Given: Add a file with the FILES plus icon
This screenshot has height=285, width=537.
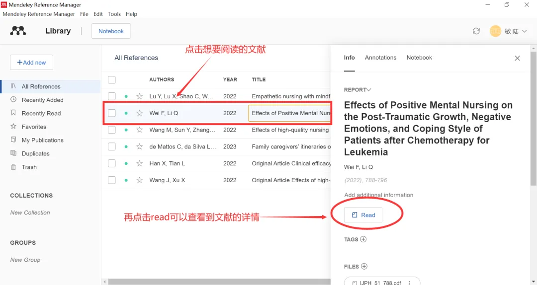Looking at the screenshot, I should tap(364, 266).
